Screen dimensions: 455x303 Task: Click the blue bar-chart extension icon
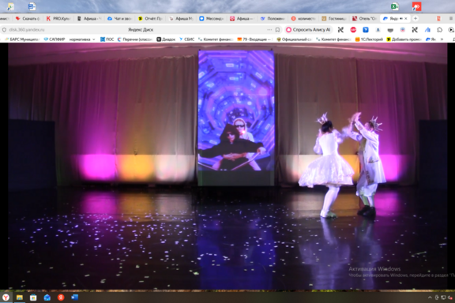tap(427, 30)
